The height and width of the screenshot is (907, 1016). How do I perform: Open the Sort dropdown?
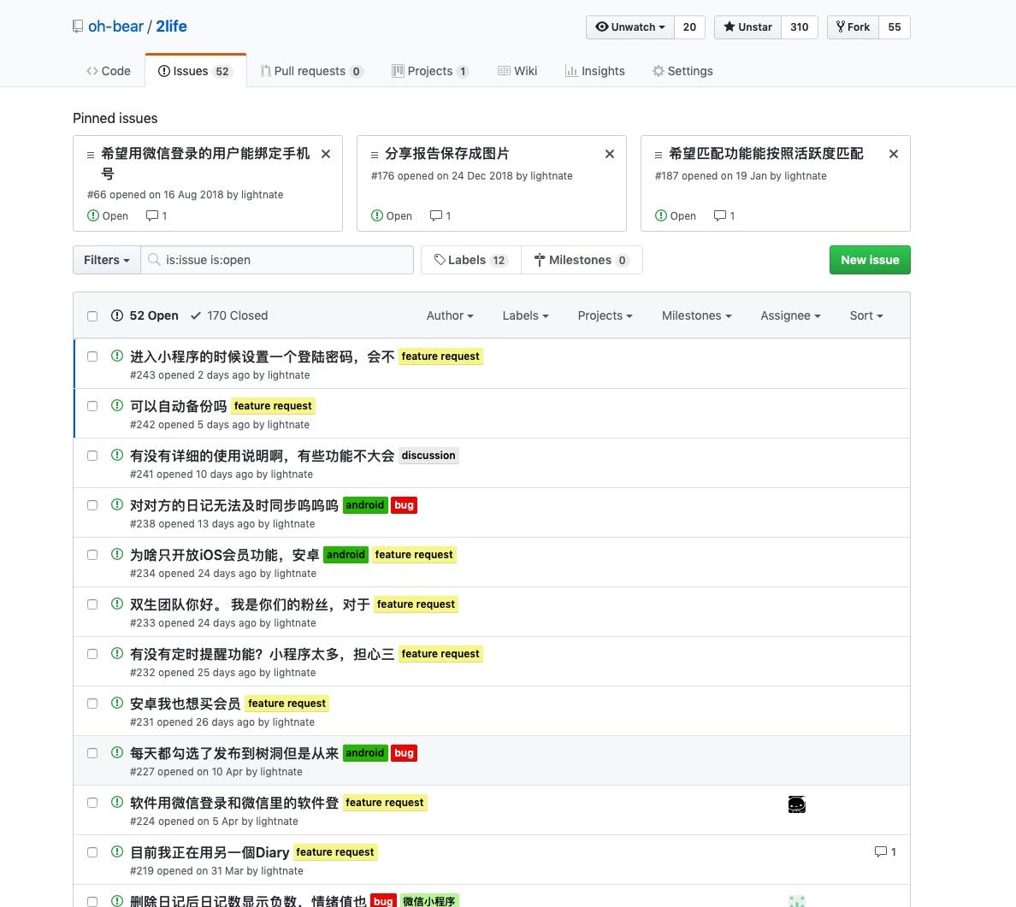pos(866,315)
